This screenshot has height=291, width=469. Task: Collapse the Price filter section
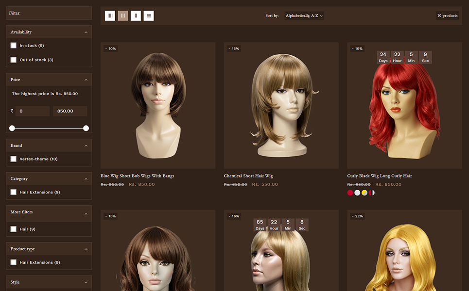[86, 80]
